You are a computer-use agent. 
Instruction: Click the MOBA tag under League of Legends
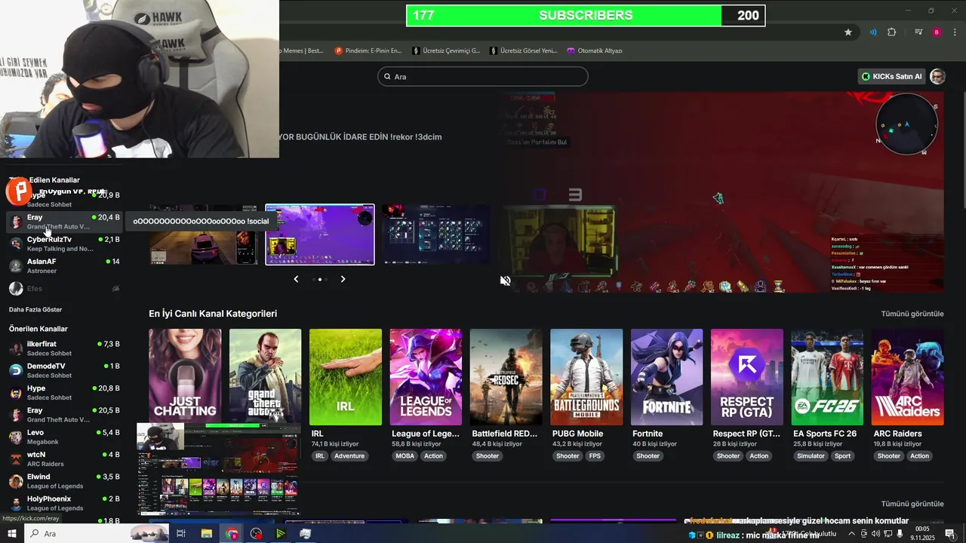[x=405, y=456]
